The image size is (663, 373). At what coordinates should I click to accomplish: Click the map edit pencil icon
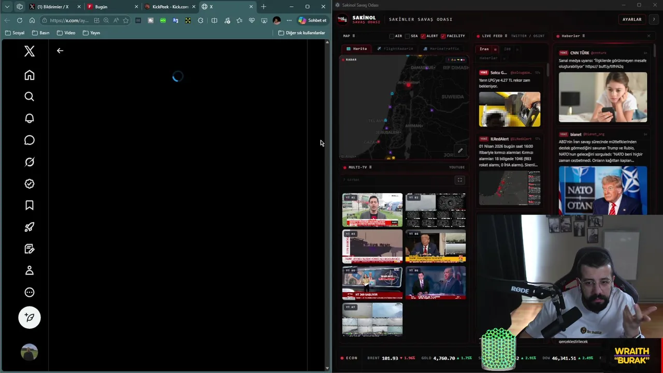click(x=460, y=151)
